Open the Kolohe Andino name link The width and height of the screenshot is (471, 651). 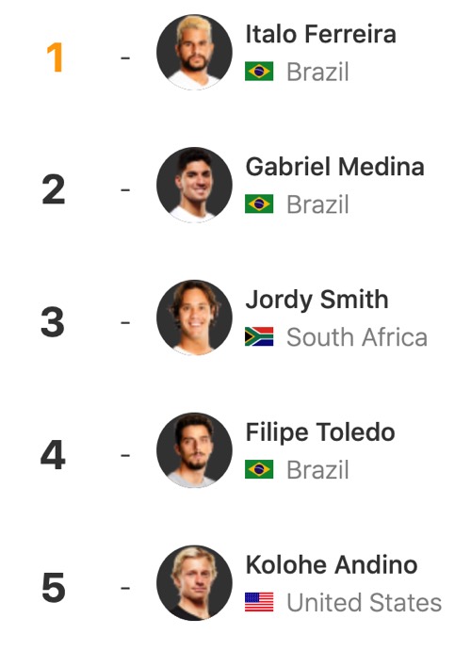pyautogui.click(x=332, y=565)
